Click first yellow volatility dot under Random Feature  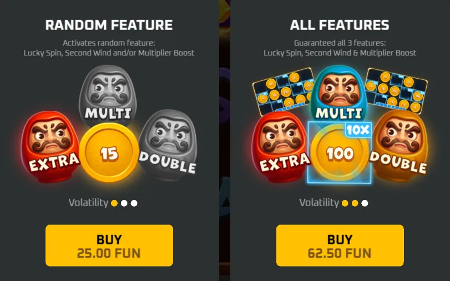click(114, 203)
